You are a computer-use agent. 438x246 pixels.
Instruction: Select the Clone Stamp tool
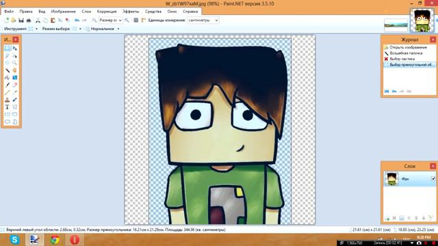coord(8,100)
